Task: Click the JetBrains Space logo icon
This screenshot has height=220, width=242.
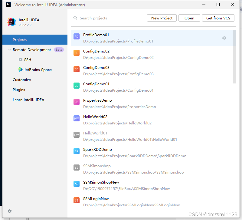Action: (x=20, y=69)
